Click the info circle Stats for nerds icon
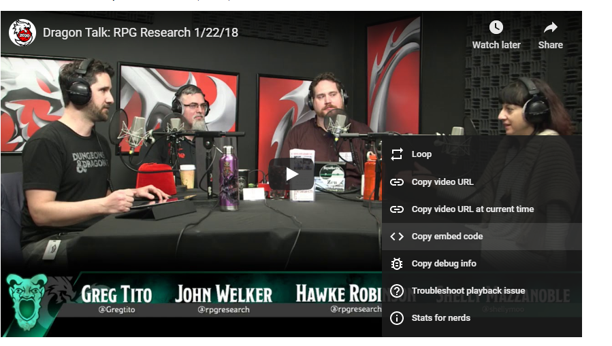 [x=397, y=318]
